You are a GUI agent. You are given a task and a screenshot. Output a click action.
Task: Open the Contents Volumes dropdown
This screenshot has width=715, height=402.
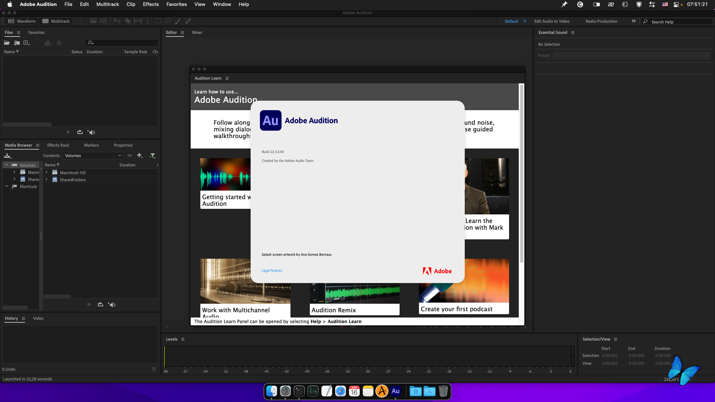coord(93,156)
